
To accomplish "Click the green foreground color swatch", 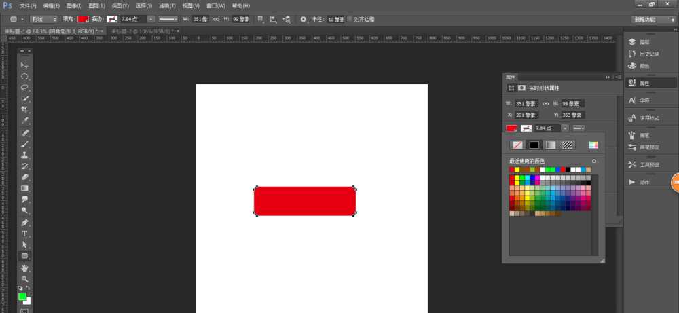I will point(22,297).
